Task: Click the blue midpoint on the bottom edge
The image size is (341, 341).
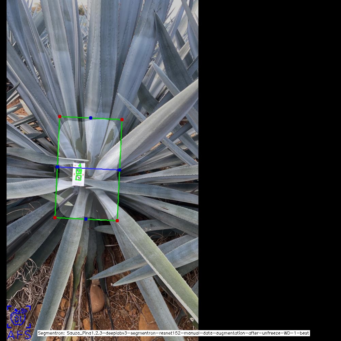Action: (86, 219)
